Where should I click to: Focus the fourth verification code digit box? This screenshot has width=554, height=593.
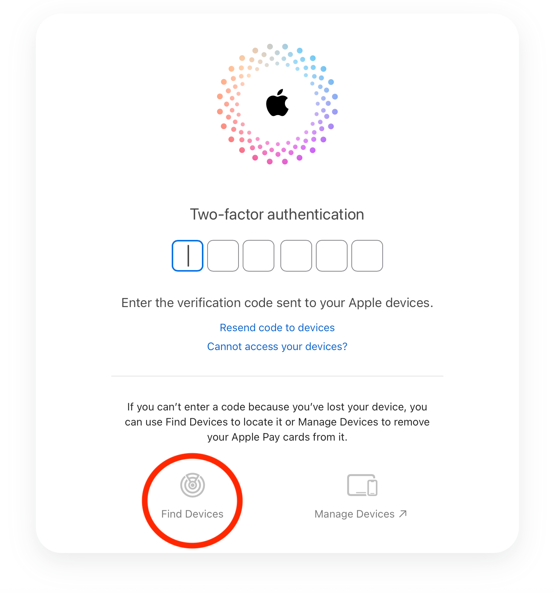(296, 256)
